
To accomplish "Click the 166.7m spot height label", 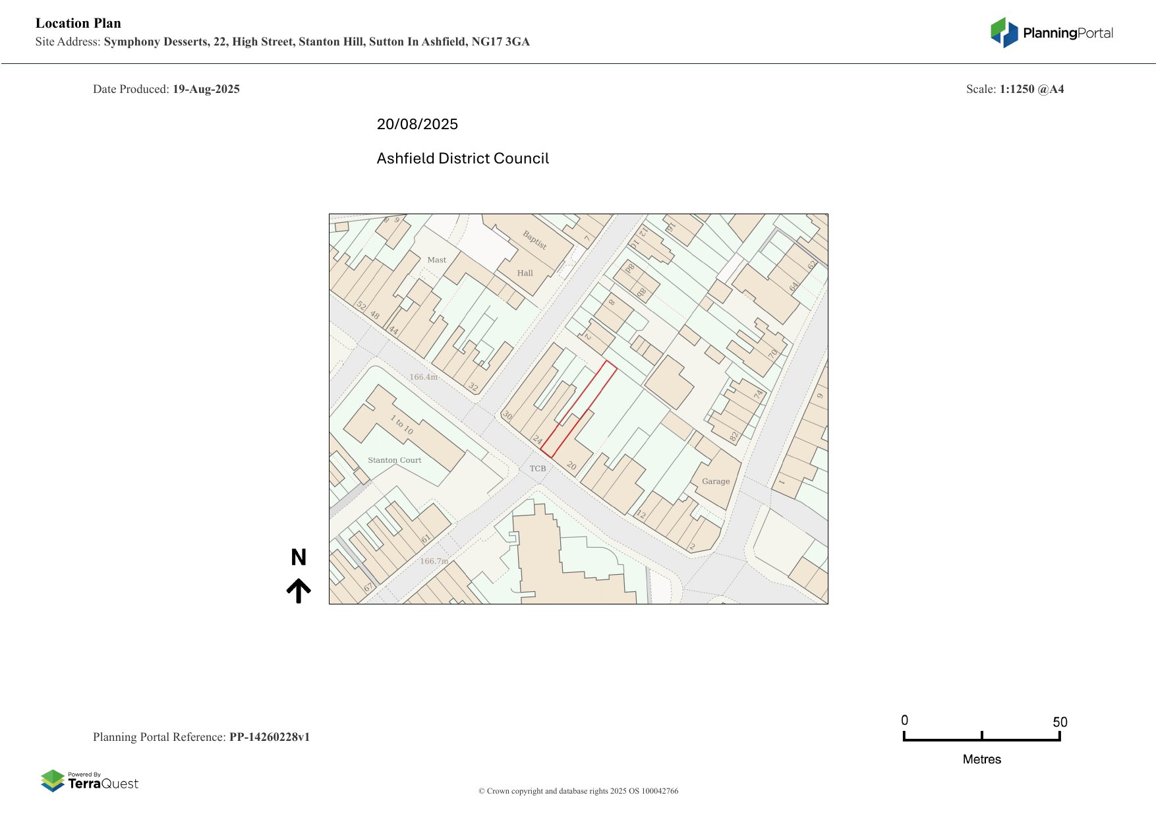I will 434,561.
